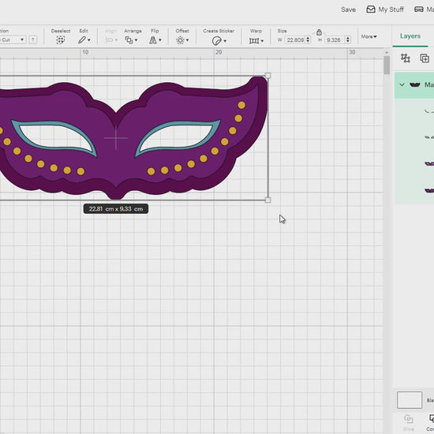Open the Flip tool menu
The width and height of the screenshot is (434, 434).
[x=155, y=40]
